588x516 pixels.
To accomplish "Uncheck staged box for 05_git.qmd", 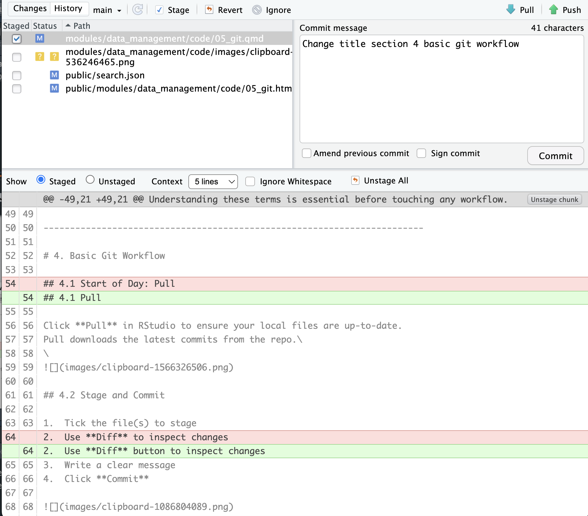I will point(17,39).
